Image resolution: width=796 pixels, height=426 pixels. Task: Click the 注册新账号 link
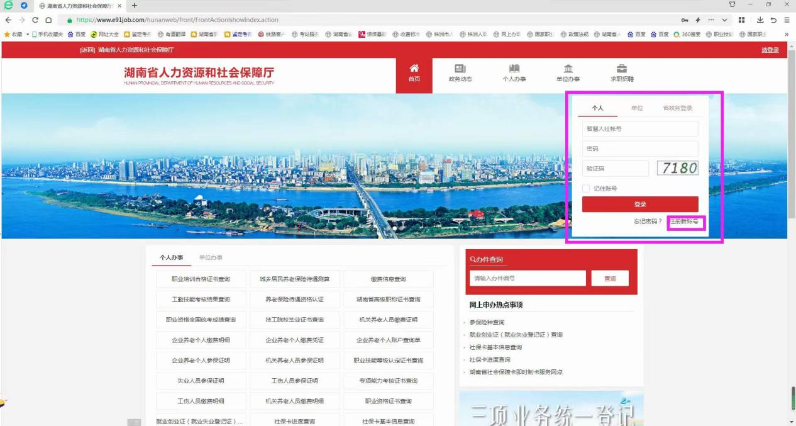pos(684,221)
